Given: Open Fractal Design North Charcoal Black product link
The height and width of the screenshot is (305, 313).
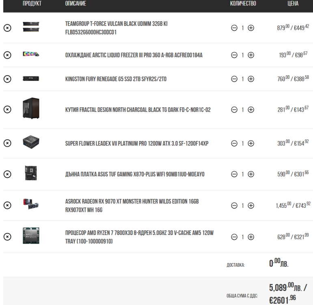Looking at the screenshot, I should pyautogui.click(x=138, y=110).
